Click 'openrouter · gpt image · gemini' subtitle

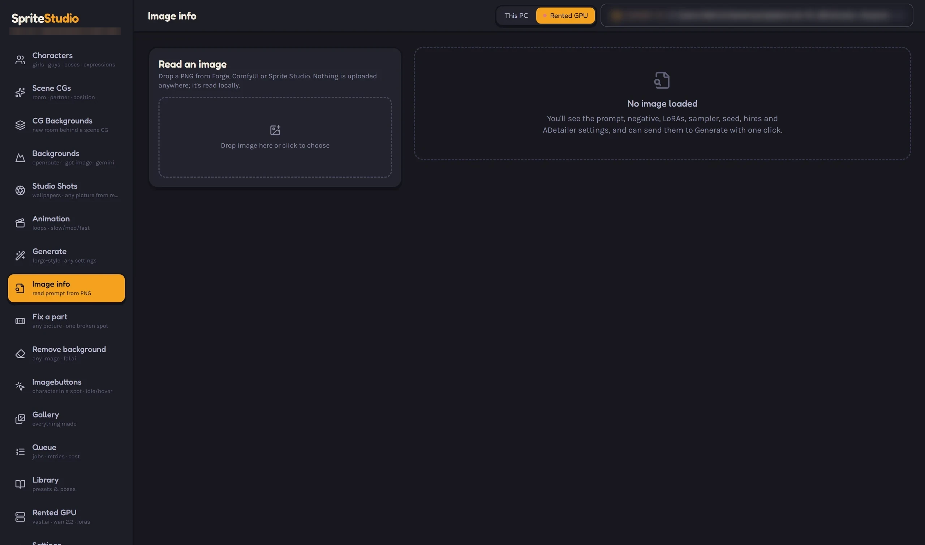pos(73,163)
